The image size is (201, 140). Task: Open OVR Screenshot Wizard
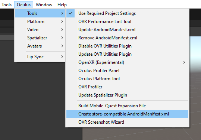tap(127, 122)
